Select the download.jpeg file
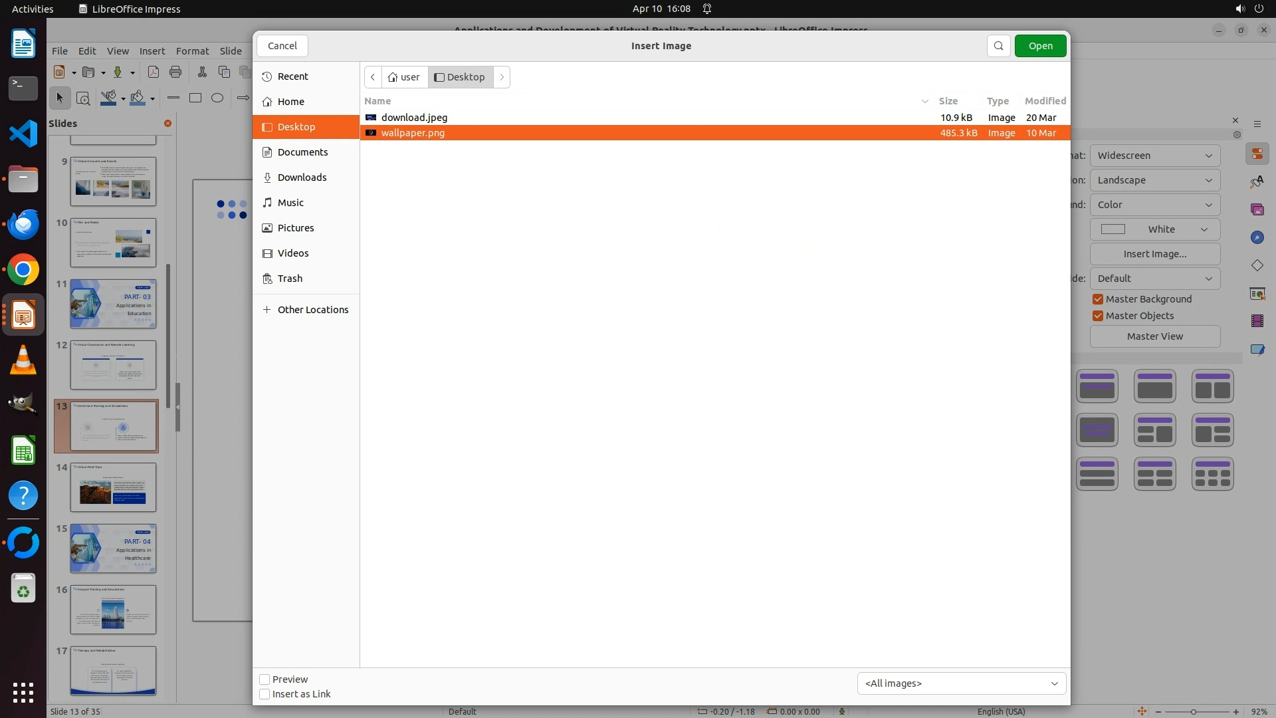This screenshot has height=718, width=1276. click(x=414, y=118)
